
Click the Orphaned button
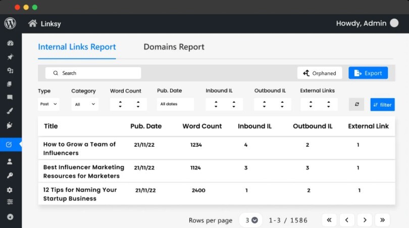[319, 73]
